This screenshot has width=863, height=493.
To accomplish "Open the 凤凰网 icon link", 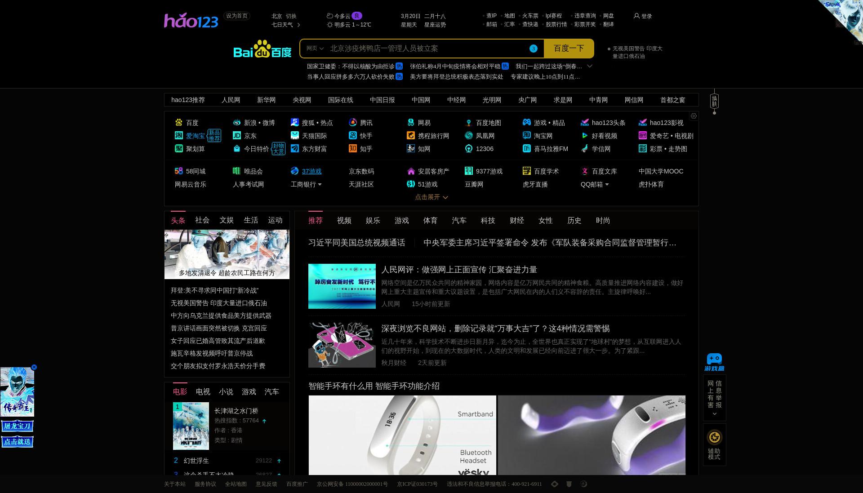I will click(469, 136).
